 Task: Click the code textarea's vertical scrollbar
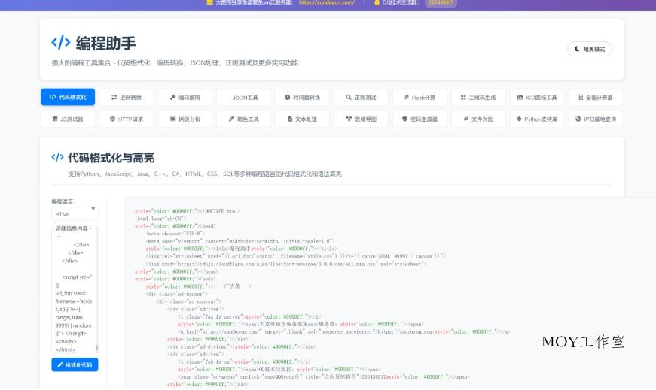(x=97, y=347)
